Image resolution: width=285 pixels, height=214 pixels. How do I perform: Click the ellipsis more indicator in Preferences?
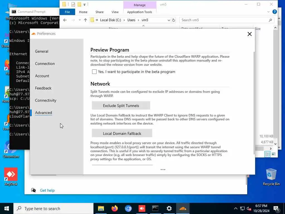click(x=163, y=170)
